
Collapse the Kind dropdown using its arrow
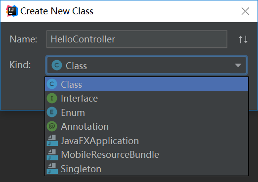pos(238,65)
